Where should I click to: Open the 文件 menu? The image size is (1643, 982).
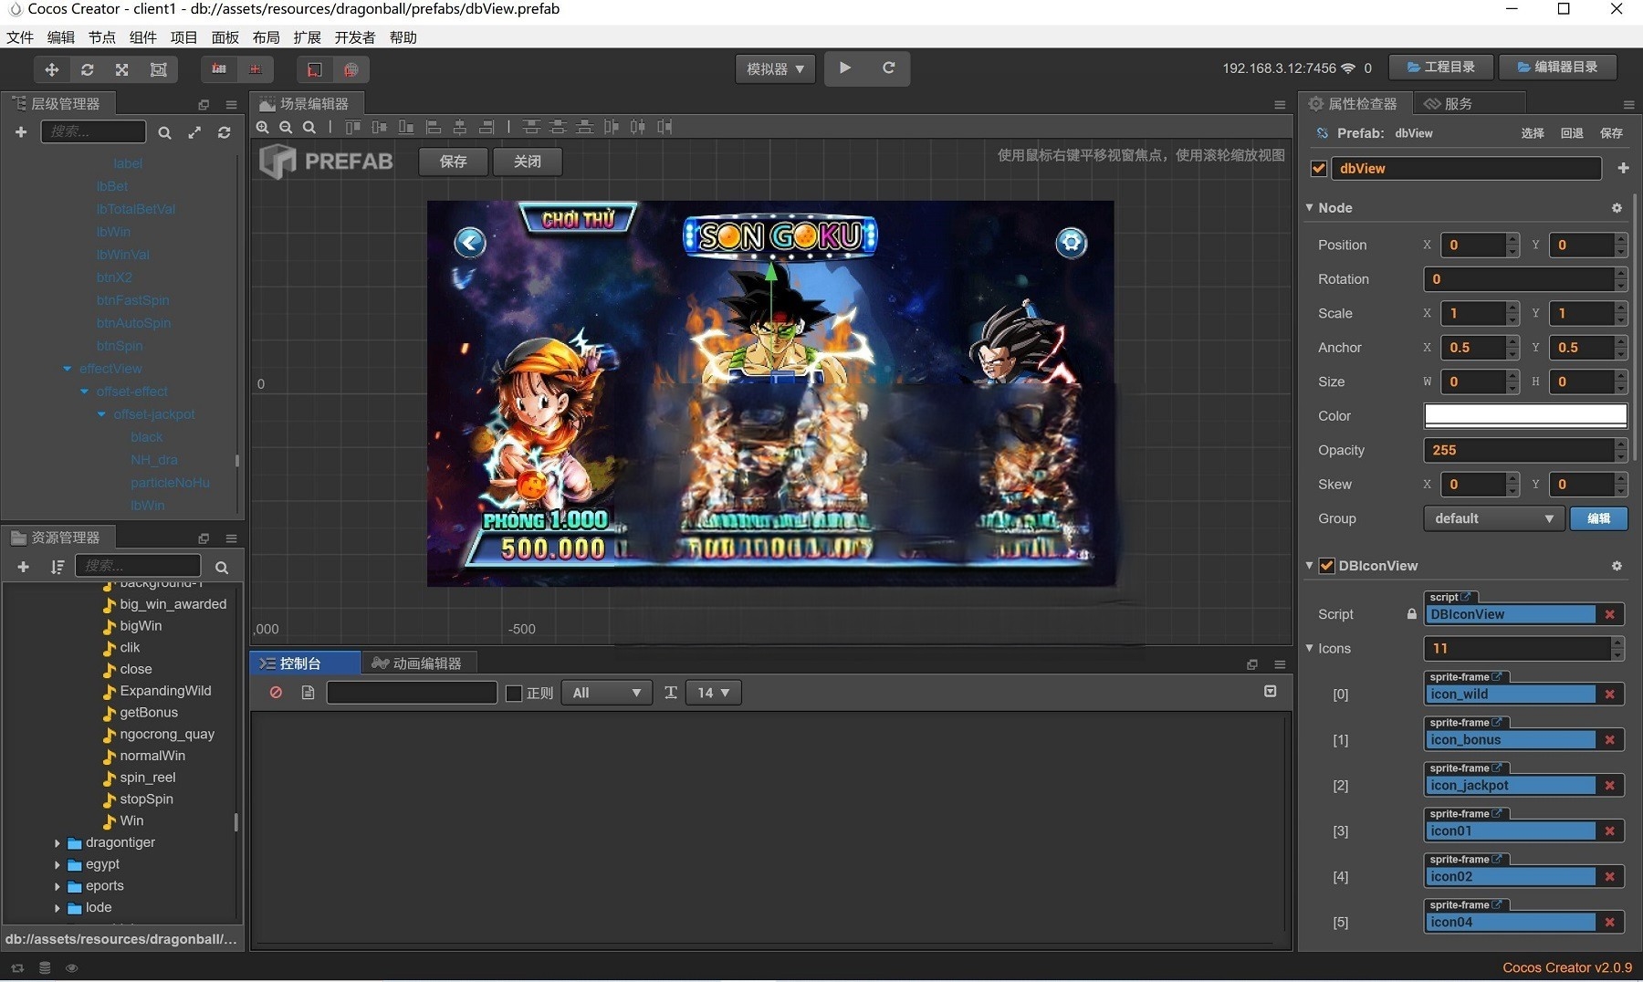coord(20,37)
